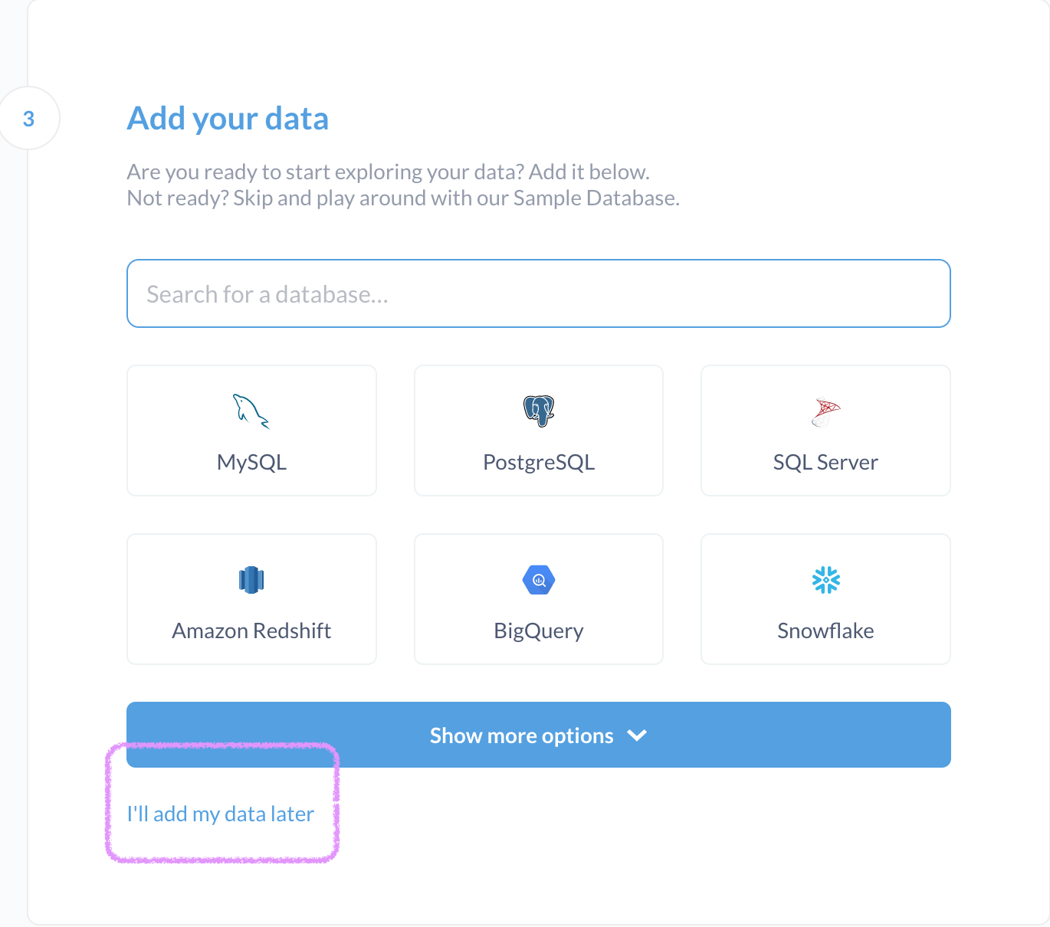Select the Snowflake text label
1050x927 pixels.
click(x=825, y=631)
